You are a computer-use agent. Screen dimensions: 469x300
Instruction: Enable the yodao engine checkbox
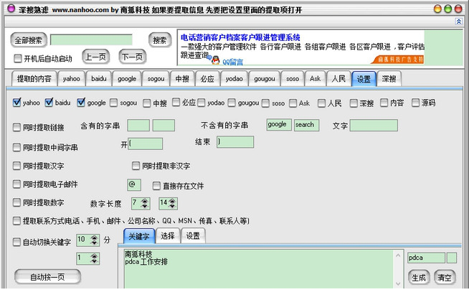[202, 103]
